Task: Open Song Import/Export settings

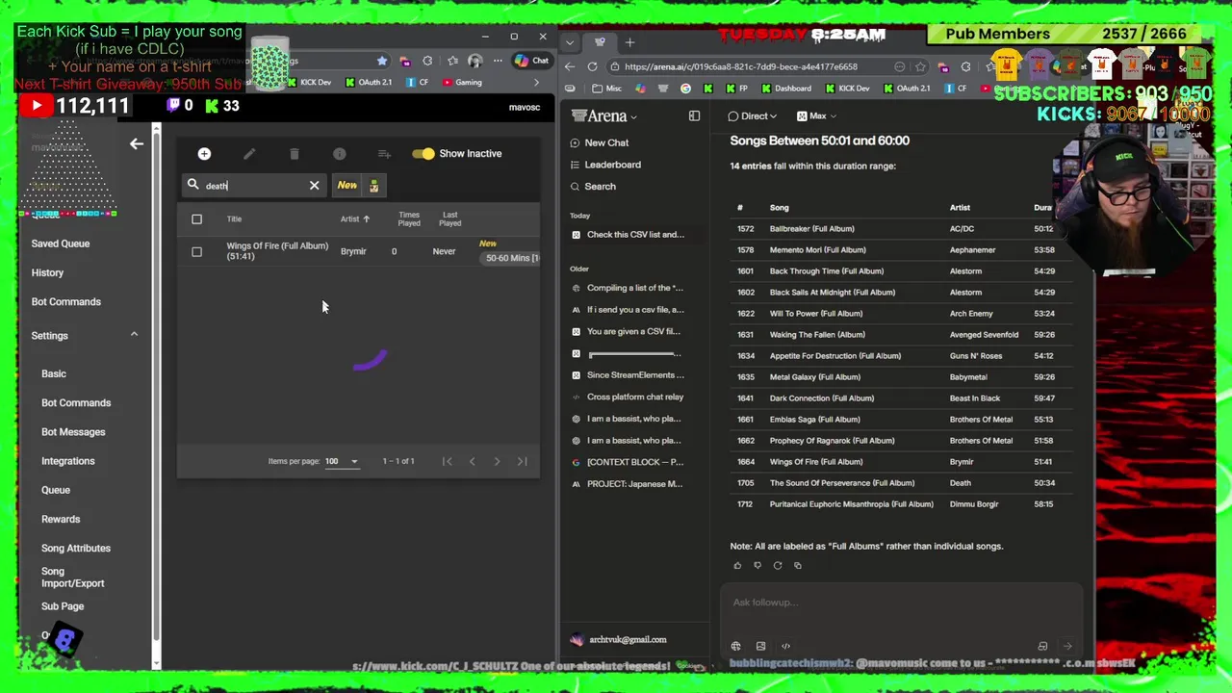Action: pyautogui.click(x=72, y=577)
